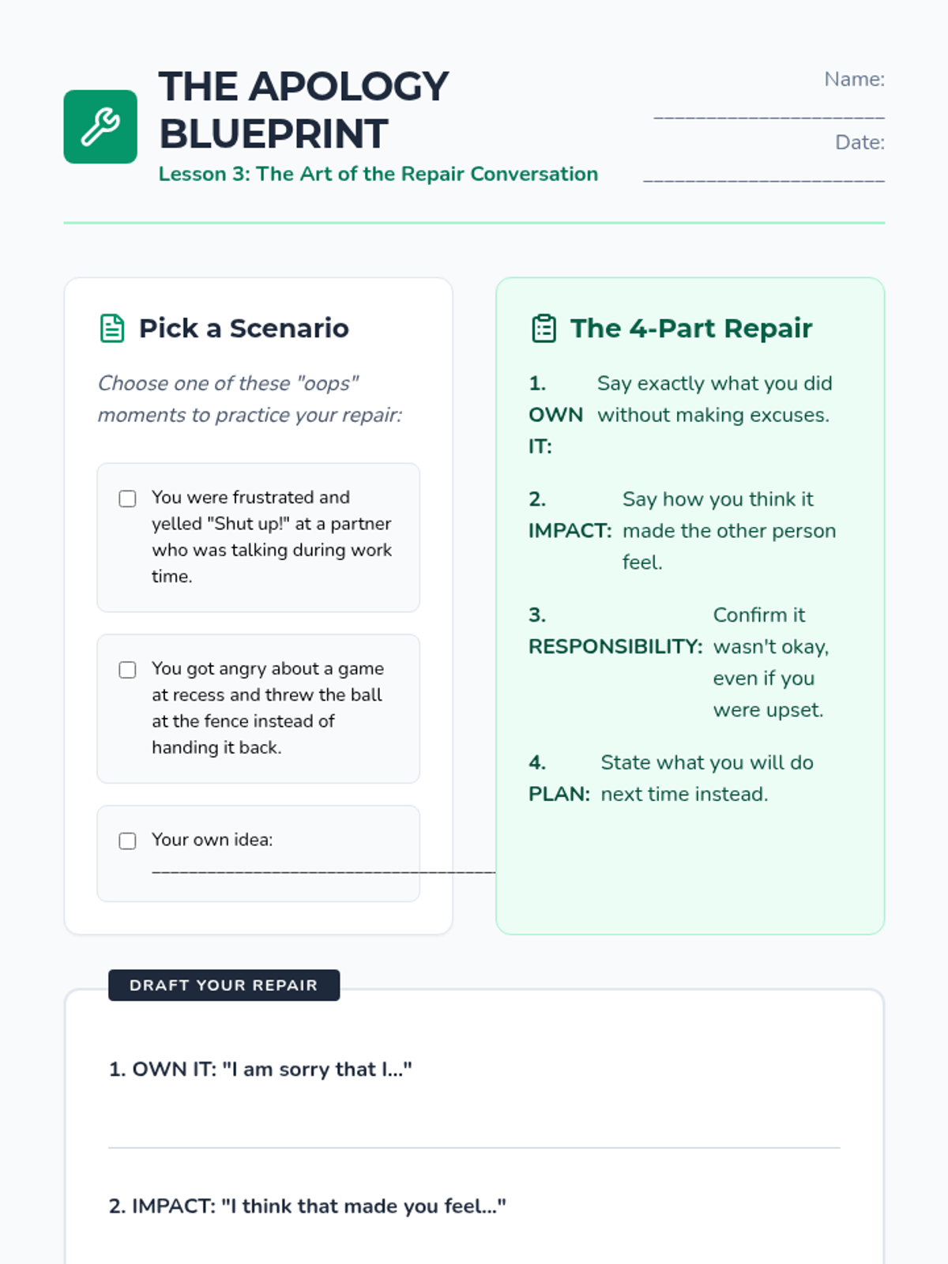Tick the threw the ball scenario checkbox
Screen dimensions: 948x1264
(127, 670)
